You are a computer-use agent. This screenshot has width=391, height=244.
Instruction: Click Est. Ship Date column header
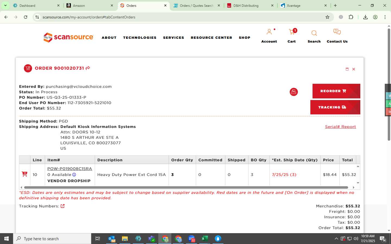click(x=295, y=160)
